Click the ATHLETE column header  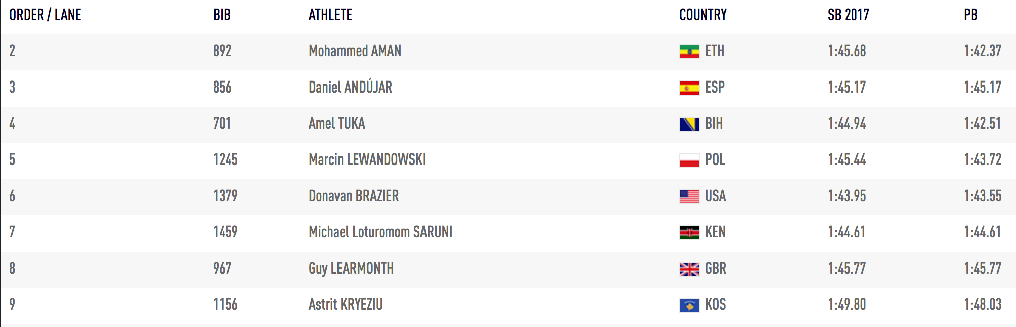tap(330, 15)
